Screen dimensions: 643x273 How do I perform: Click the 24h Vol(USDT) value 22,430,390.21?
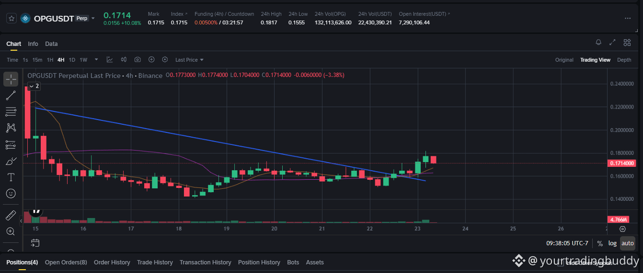point(375,22)
